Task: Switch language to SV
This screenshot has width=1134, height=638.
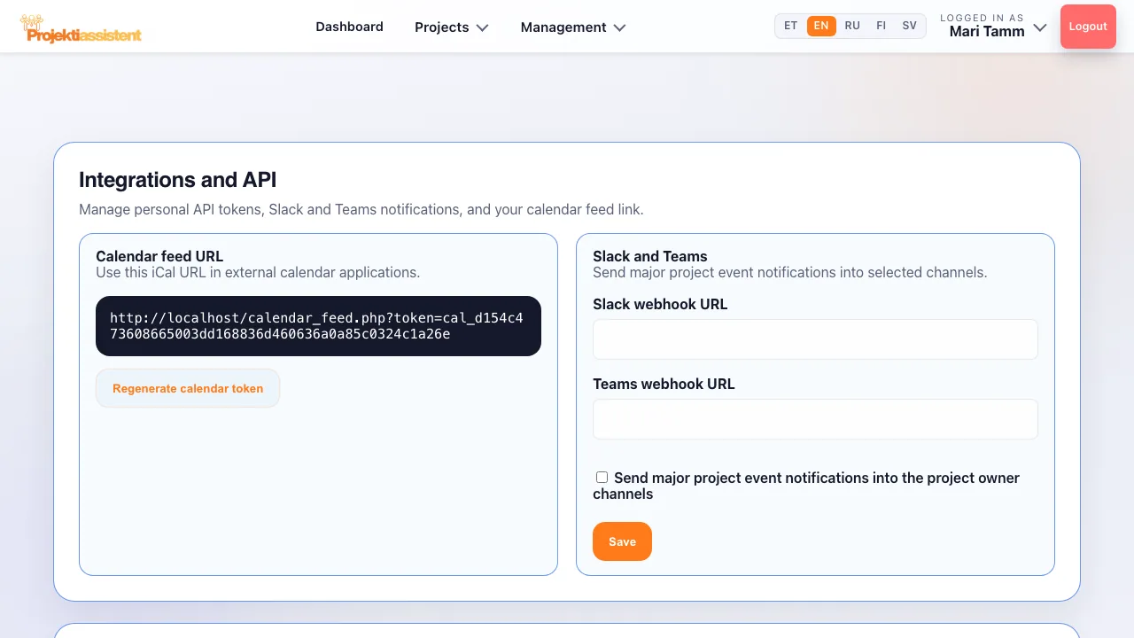Action: tap(910, 26)
